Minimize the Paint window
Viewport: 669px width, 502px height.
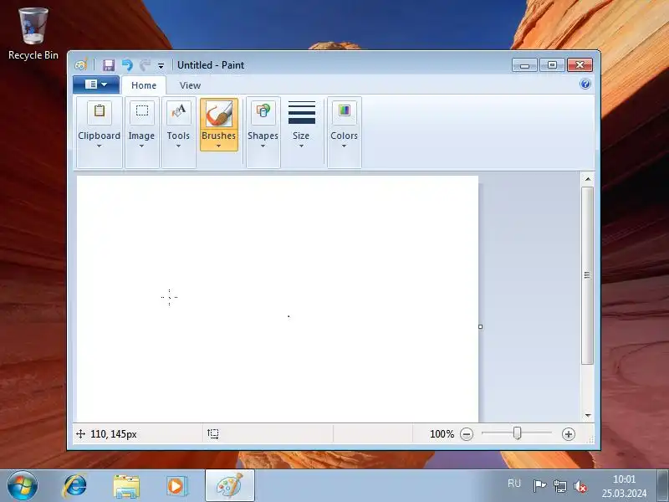[524, 65]
